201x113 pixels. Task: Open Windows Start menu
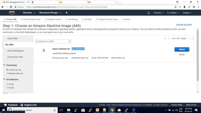(x=3, y=110)
